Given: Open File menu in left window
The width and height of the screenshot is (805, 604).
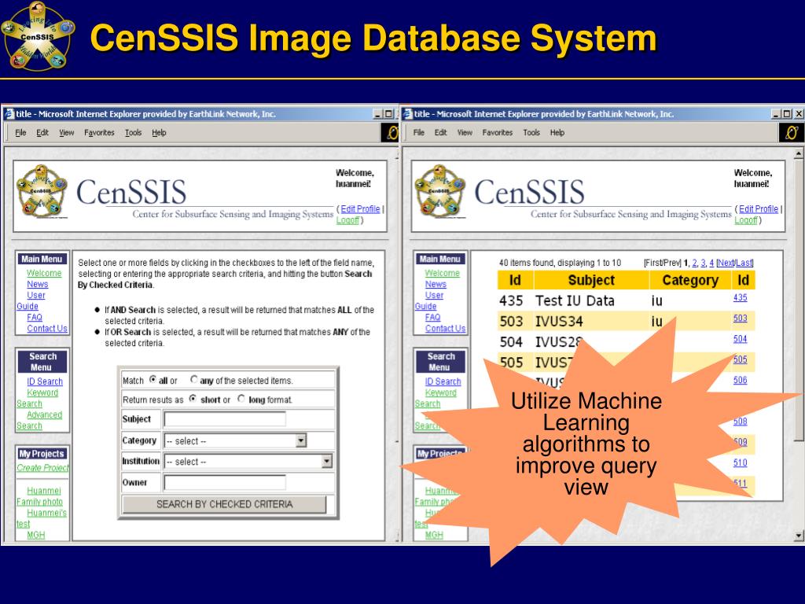Looking at the screenshot, I should pyautogui.click(x=20, y=132).
